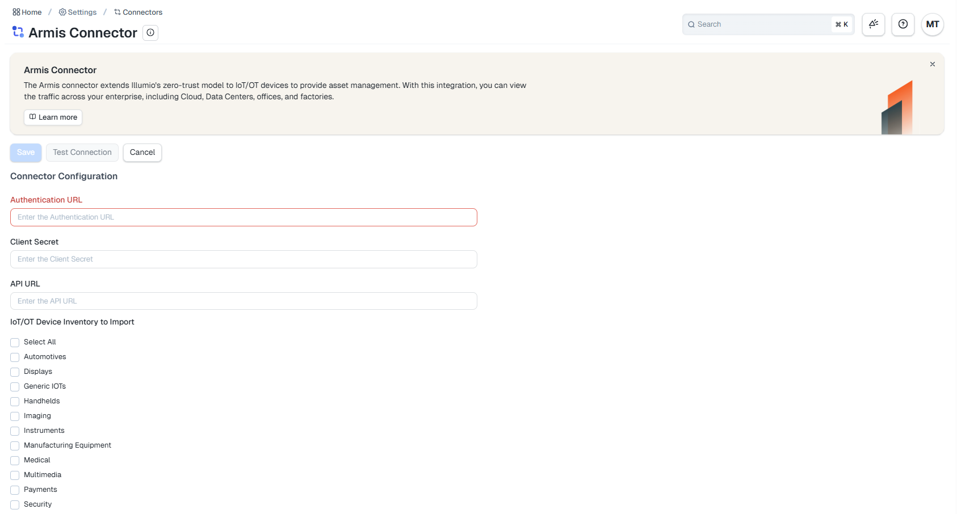Tick the Displays checkbox
The image size is (957, 514).
[15, 372]
